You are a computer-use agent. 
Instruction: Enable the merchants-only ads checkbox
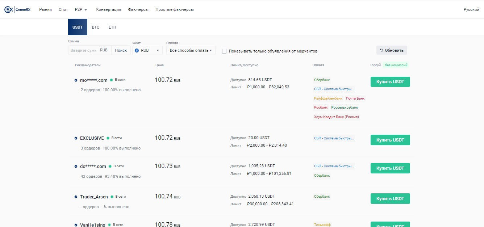(x=224, y=51)
